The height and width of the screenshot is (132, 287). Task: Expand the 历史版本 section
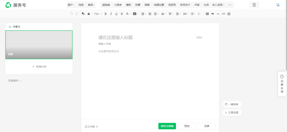pos(15,80)
